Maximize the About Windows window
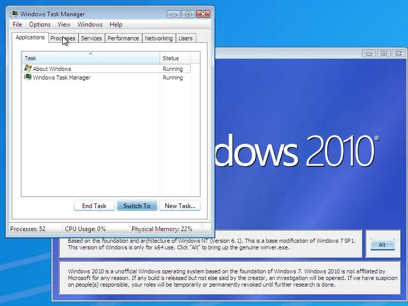Image resolution: width=408 pixels, height=306 pixels. [384, 54]
